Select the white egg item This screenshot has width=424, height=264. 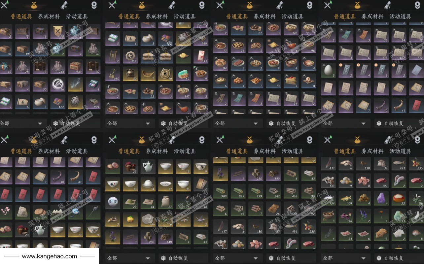pyautogui.click(x=329, y=70)
